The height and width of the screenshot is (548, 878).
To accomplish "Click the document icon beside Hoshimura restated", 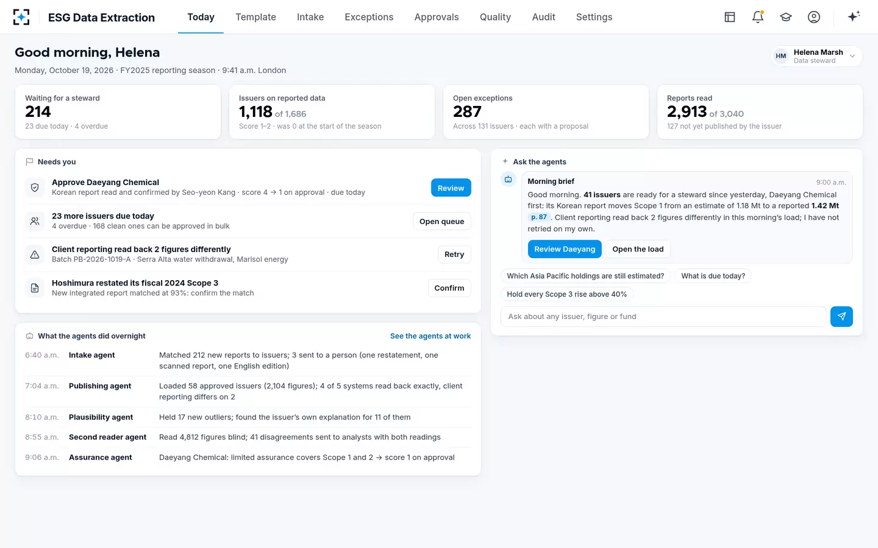I will point(35,288).
